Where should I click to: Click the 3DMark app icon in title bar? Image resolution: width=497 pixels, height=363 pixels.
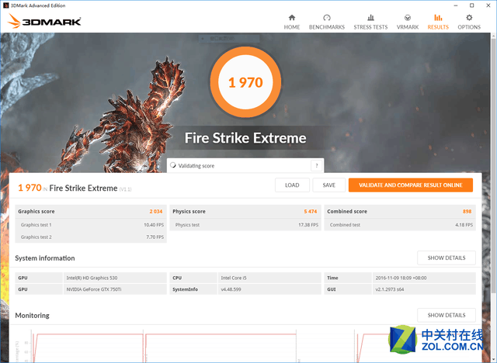5,5
